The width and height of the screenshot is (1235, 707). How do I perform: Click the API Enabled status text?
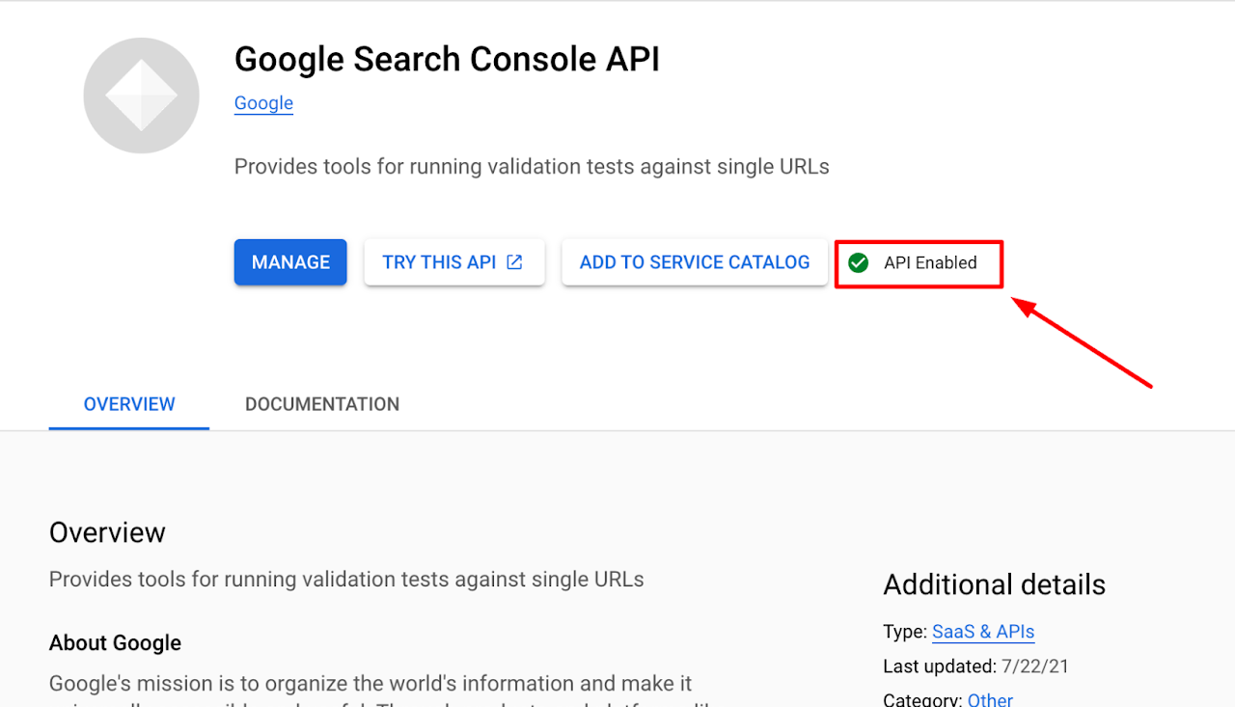(930, 262)
